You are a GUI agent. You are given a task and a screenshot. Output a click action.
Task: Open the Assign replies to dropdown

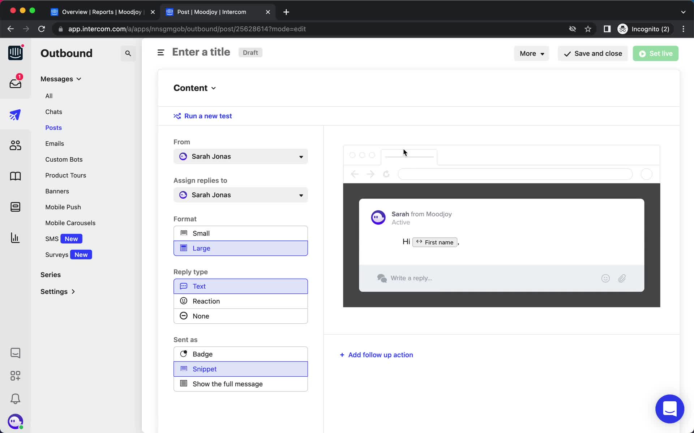point(240,195)
